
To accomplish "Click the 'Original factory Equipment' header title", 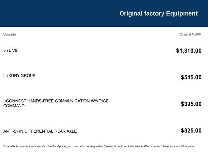I will pos(158,13).
